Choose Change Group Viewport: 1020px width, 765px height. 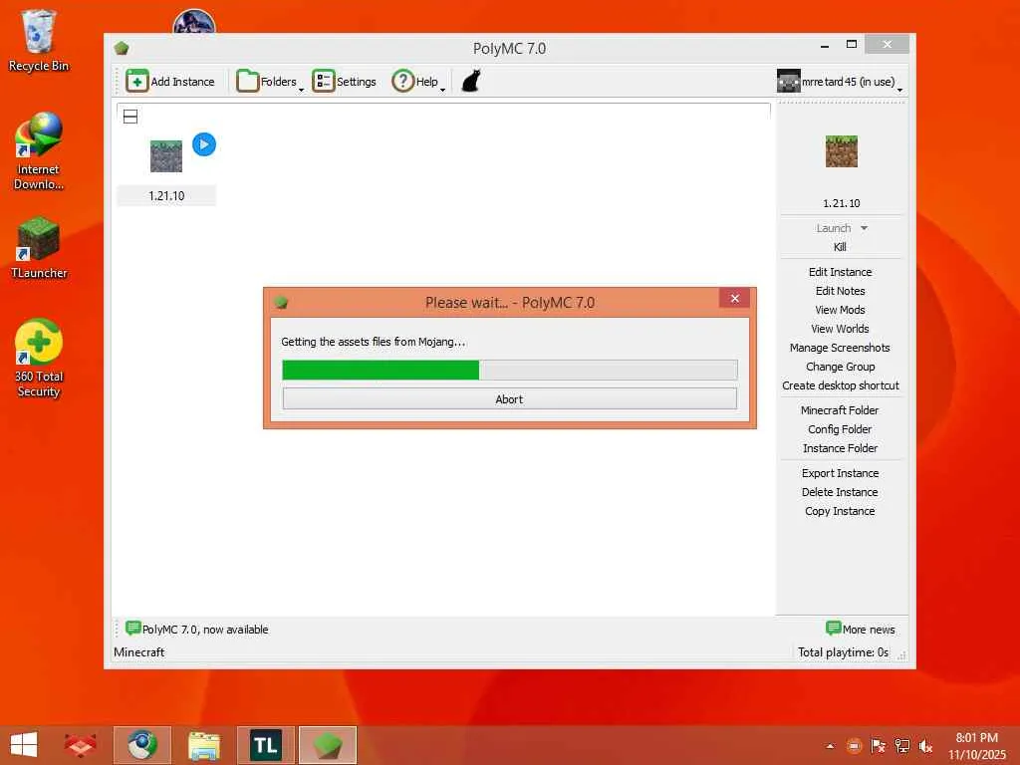pos(840,367)
